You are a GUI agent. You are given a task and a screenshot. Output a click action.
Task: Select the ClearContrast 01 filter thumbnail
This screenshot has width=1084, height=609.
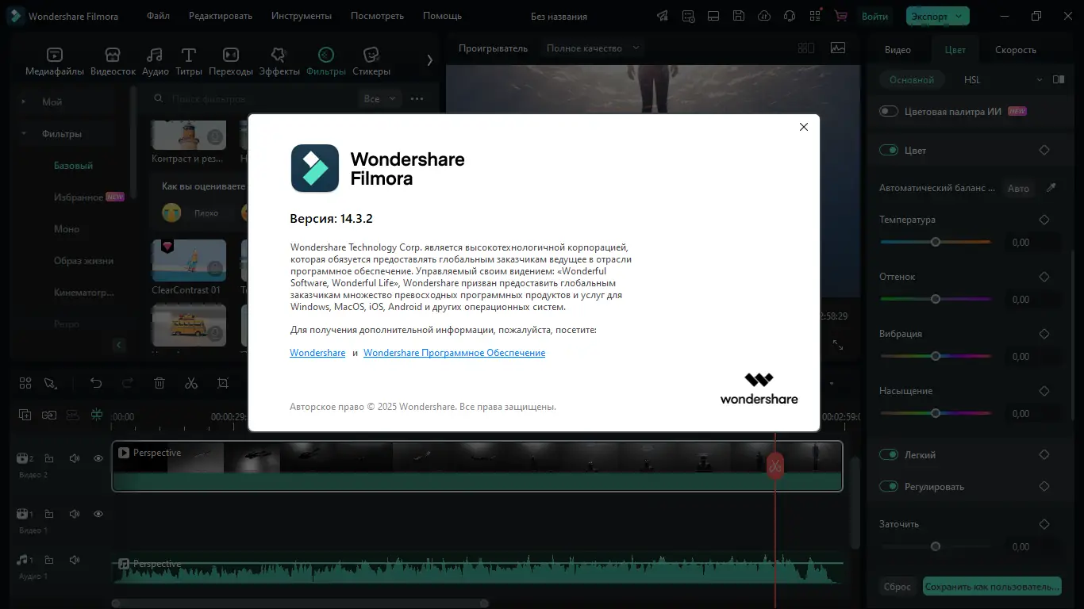click(x=189, y=260)
